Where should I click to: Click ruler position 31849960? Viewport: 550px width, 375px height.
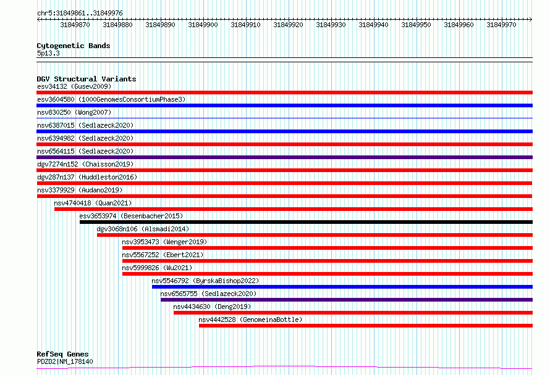pos(459,25)
